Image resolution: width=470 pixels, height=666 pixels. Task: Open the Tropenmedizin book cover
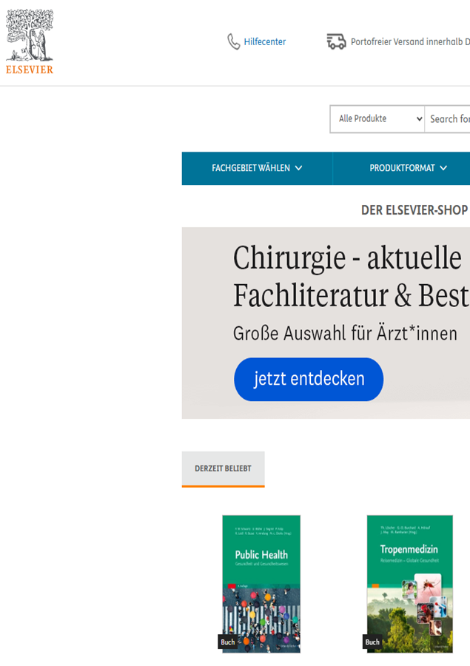click(x=409, y=584)
